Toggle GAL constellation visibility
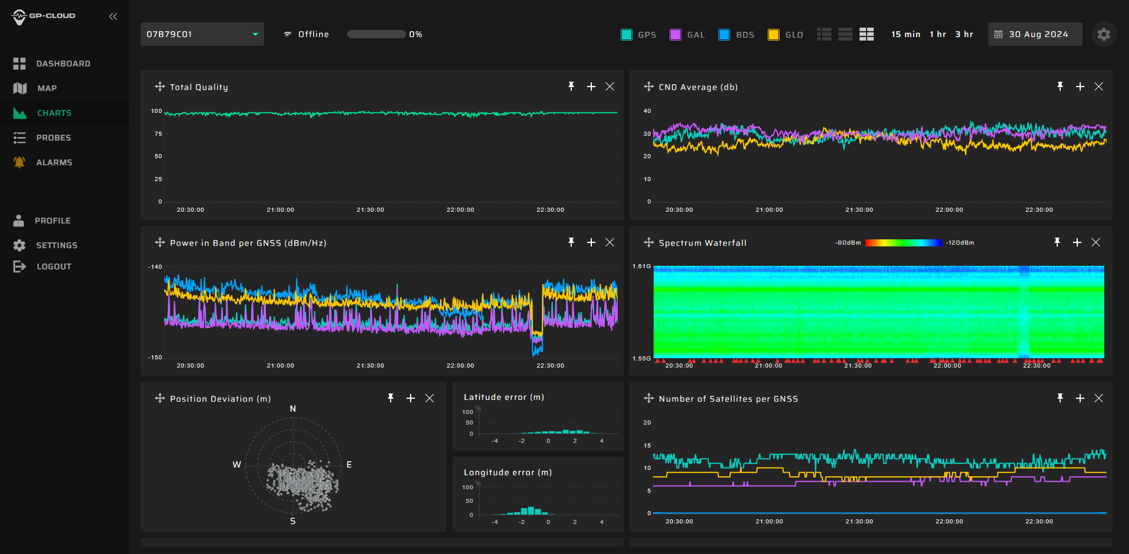The image size is (1129, 554). click(x=675, y=35)
